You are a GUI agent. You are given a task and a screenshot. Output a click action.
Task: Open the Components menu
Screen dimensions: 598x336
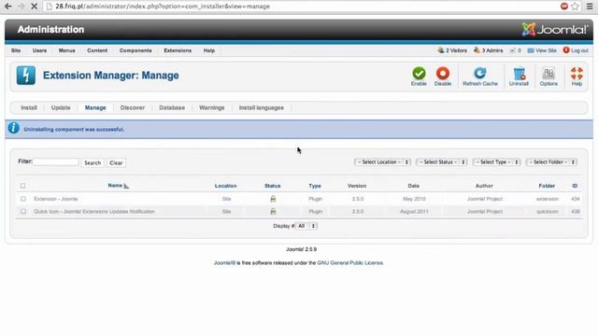point(135,50)
